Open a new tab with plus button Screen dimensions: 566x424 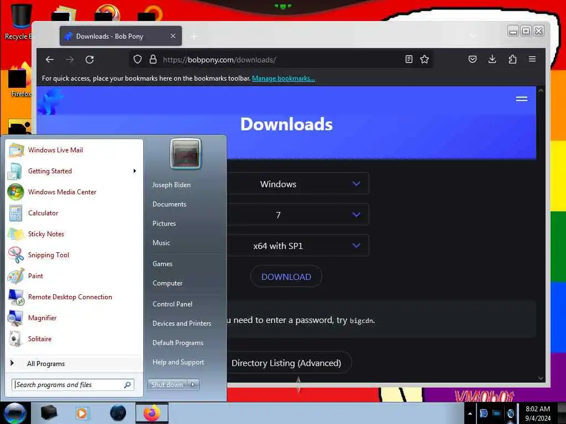click(194, 36)
